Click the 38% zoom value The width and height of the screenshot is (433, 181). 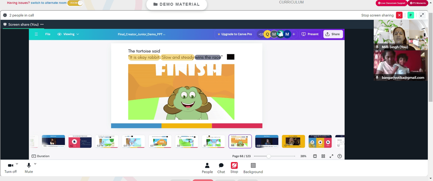coord(303,156)
